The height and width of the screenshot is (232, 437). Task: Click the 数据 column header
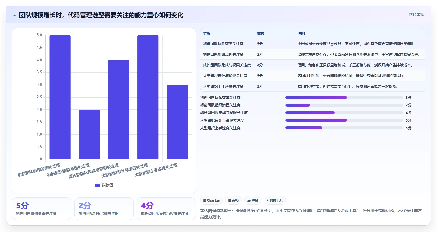(x=261, y=34)
